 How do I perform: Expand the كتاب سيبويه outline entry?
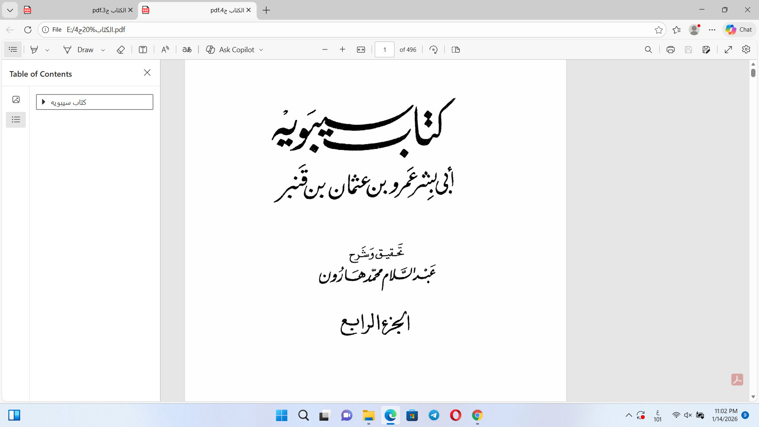click(43, 102)
